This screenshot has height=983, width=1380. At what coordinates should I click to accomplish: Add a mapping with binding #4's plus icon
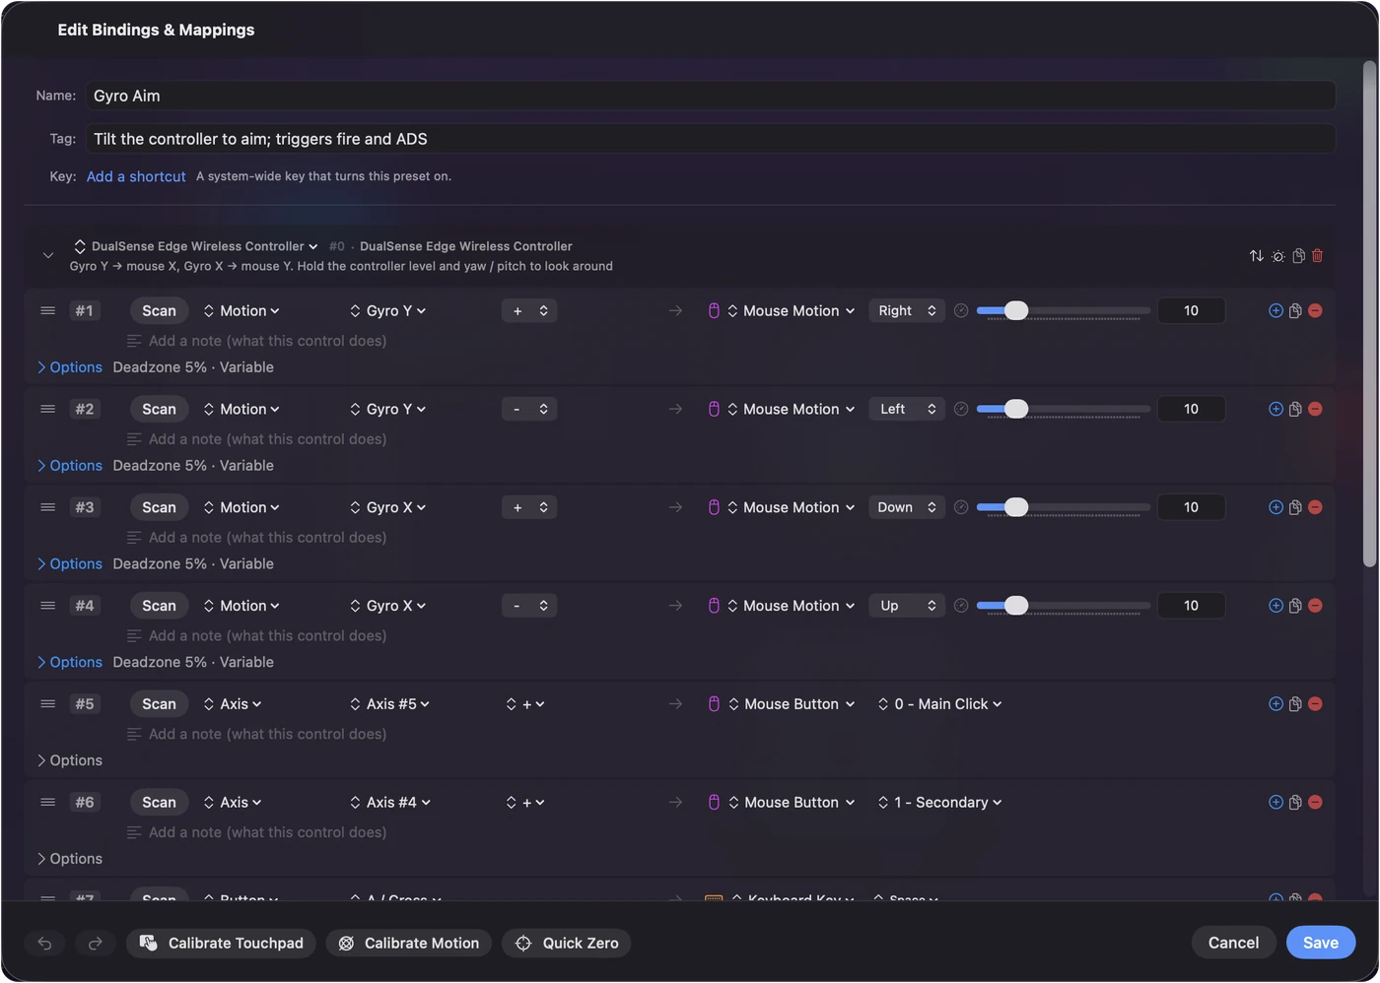[x=1276, y=607]
